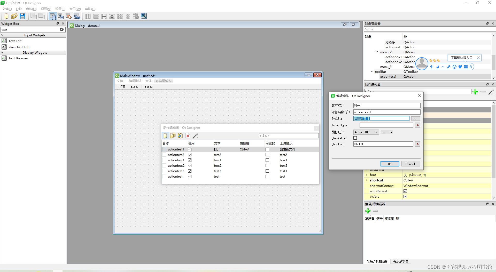The height and width of the screenshot is (272, 496).
Task: Open Action Editor configure wrench icon
Action: [x=196, y=136]
